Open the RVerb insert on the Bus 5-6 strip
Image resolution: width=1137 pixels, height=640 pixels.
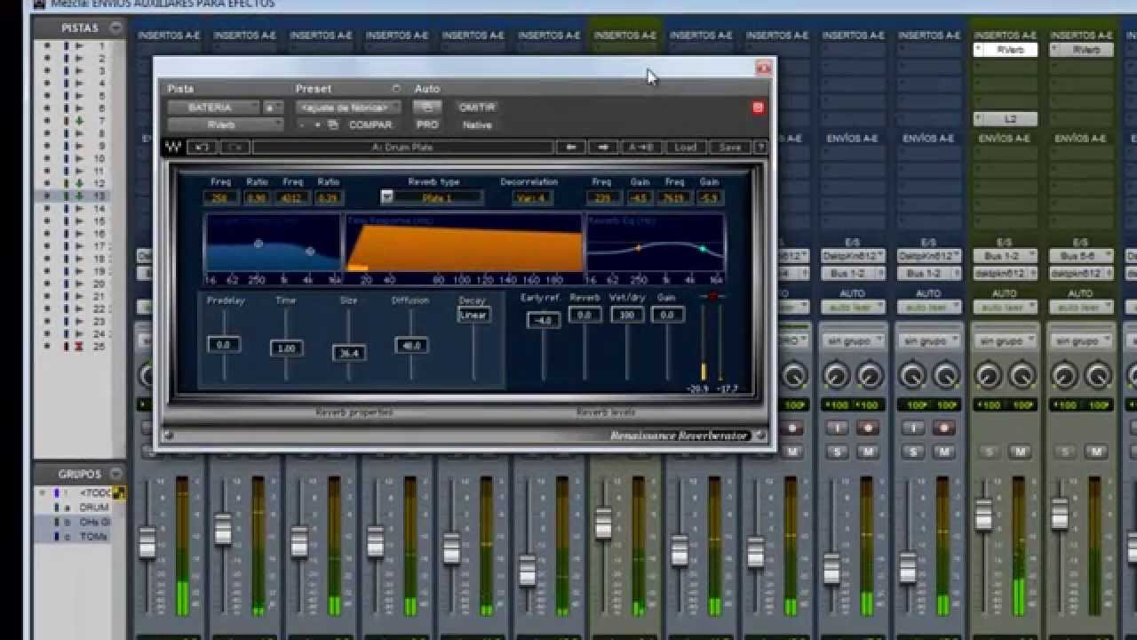point(1081,51)
